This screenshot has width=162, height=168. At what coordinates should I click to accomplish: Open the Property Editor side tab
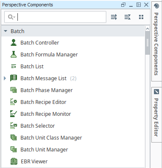pos(156,115)
